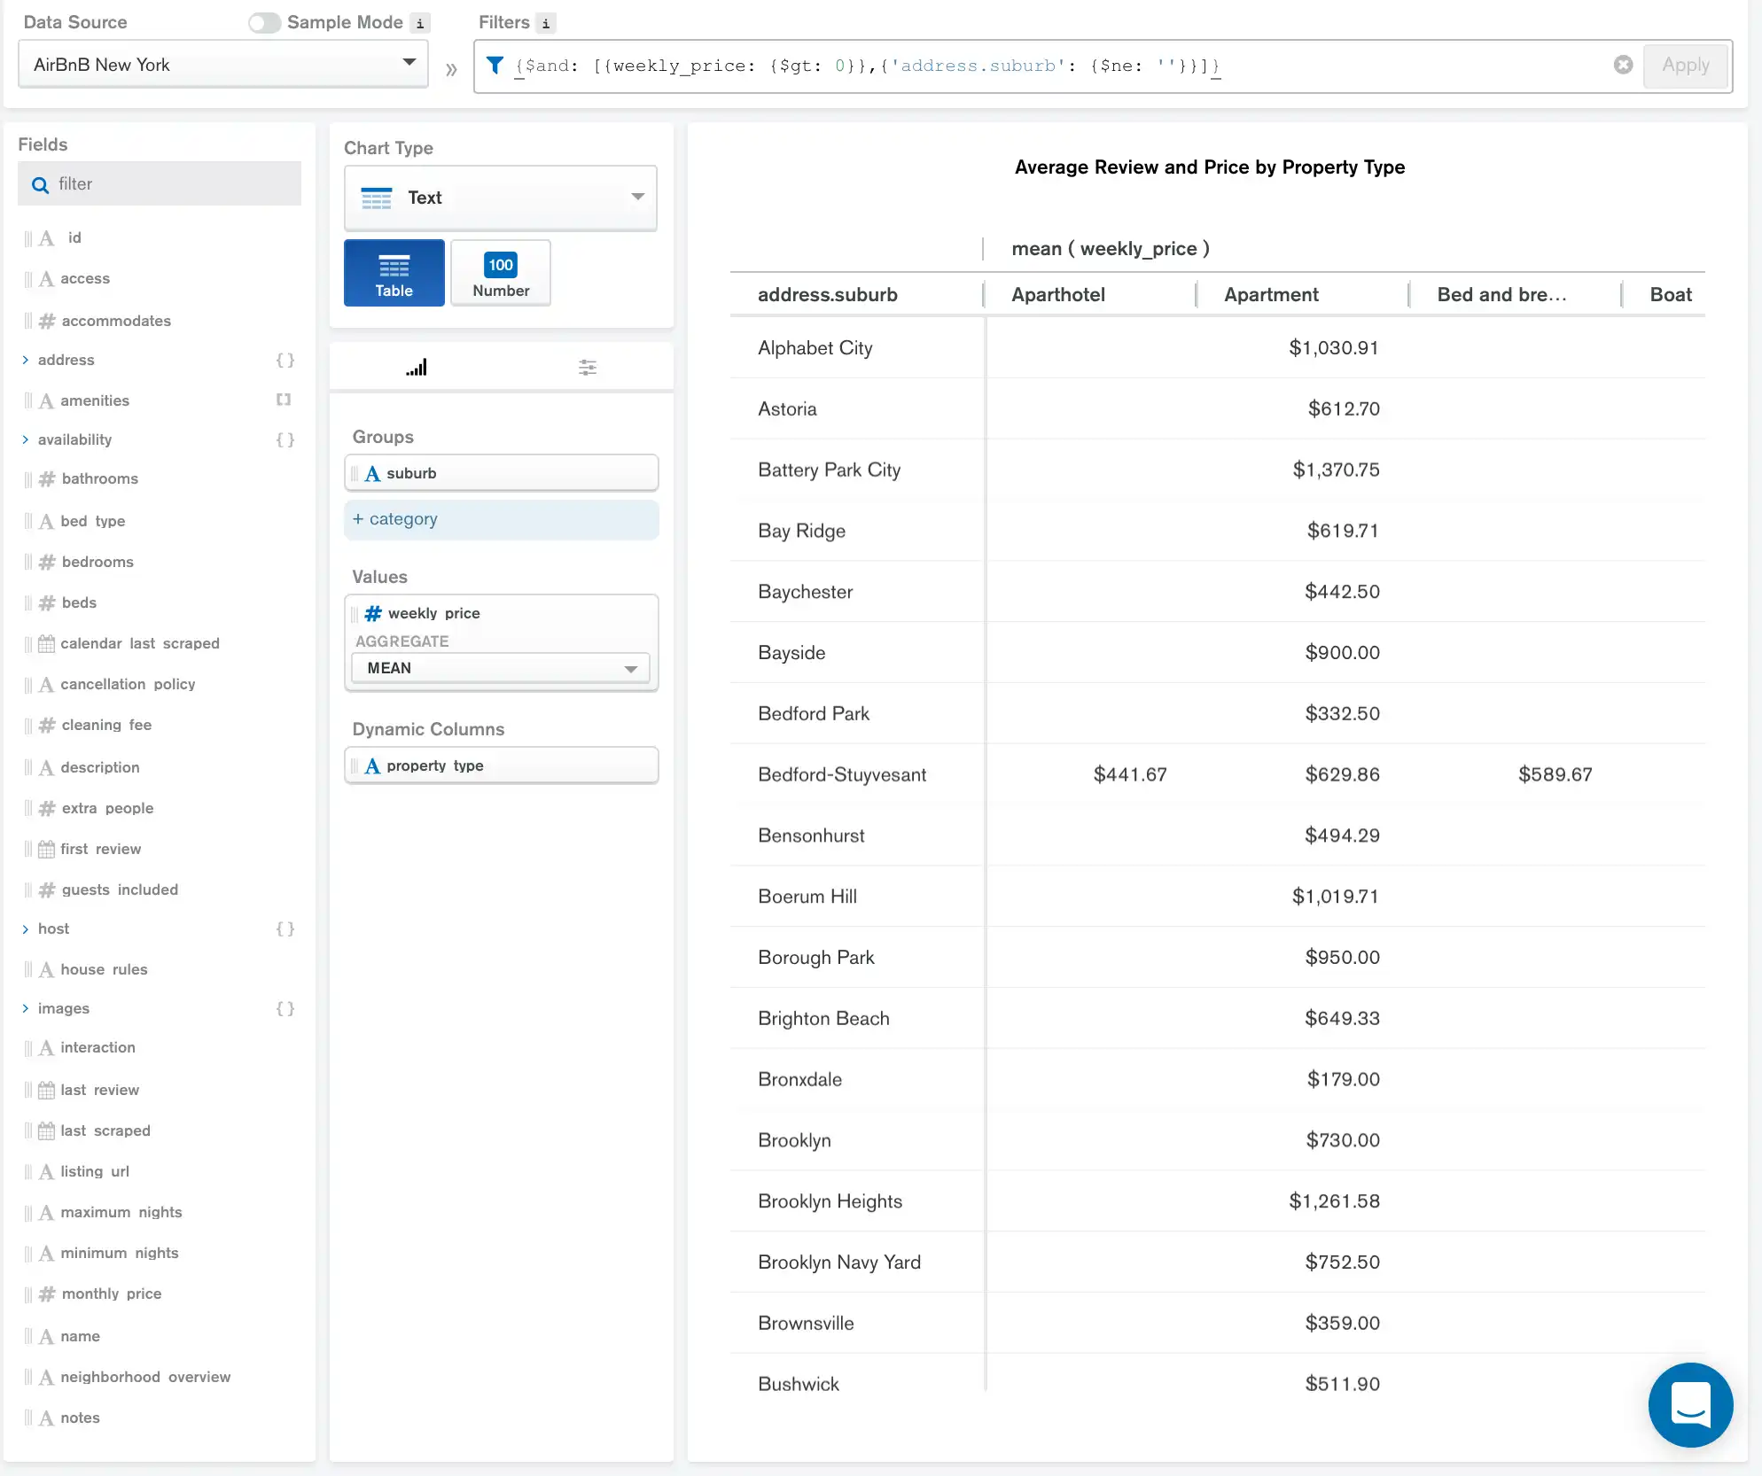
Task: Click the Fields filter search box
Action: click(x=160, y=184)
